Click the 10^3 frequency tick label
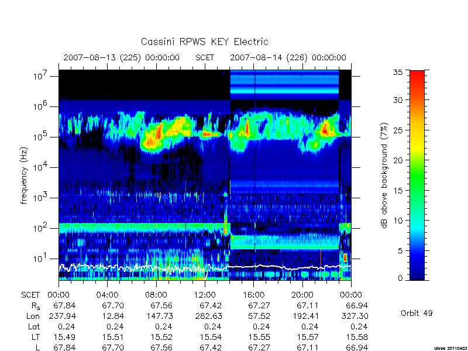The image size is (468, 351). (41, 198)
